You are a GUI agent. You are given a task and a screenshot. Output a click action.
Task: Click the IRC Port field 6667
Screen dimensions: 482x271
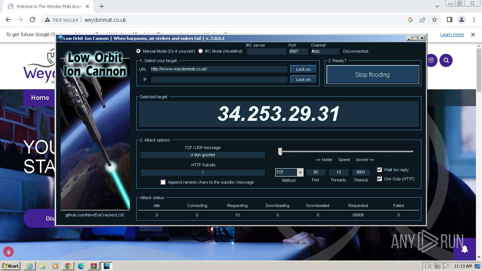(x=298, y=52)
